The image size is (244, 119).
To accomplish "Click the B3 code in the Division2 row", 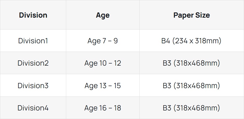I will coord(167,63).
